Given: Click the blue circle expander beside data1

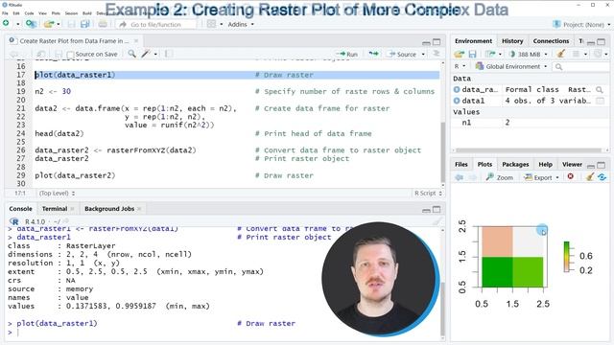Looking at the screenshot, I should (x=457, y=101).
